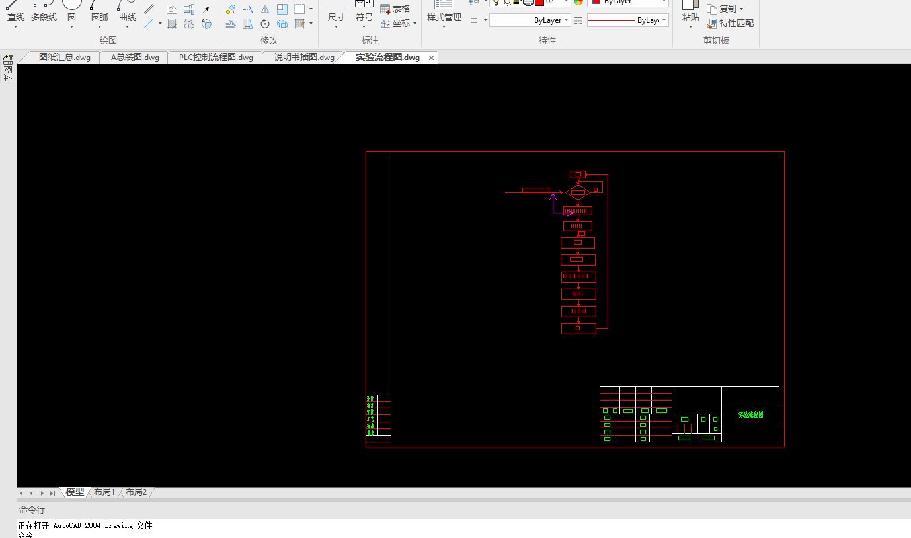Toggle the layer freeze sun icon
This screenshot has height=538, width=911.
point(506,3)
